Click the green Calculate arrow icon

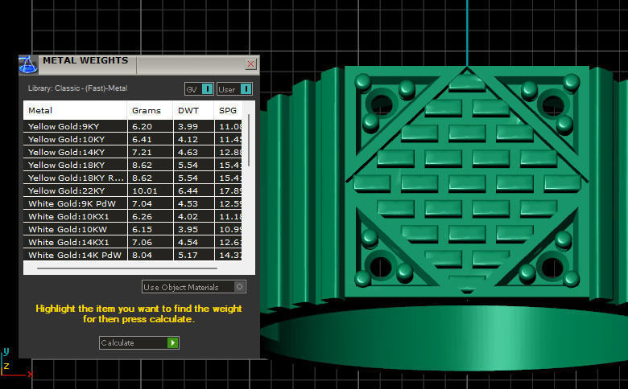(172, 342)
